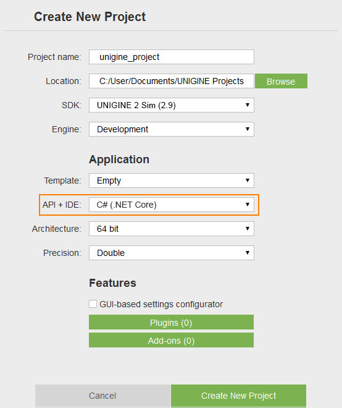Click the green Create New Project button
Viewport: 342px width, 408px height.
(238, 396)
